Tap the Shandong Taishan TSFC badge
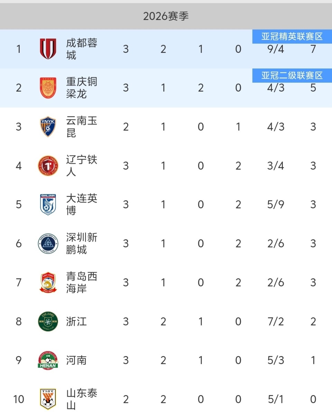This screenshot has width=332, height=412. click(48, 399)
